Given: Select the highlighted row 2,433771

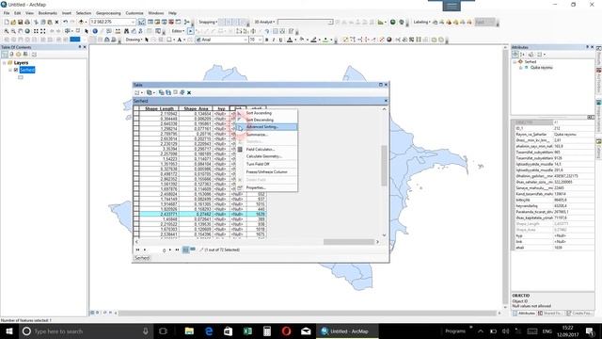Looking at the screenshot, I should pos(136,214).
